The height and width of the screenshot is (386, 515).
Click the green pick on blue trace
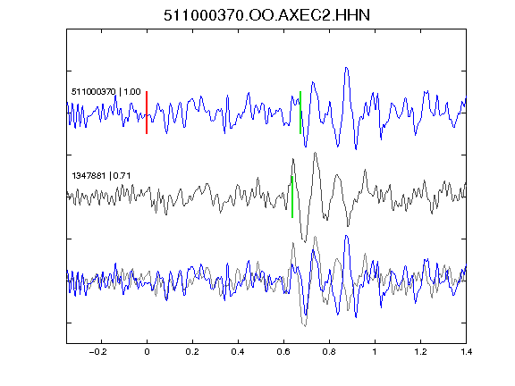[300, 113]
